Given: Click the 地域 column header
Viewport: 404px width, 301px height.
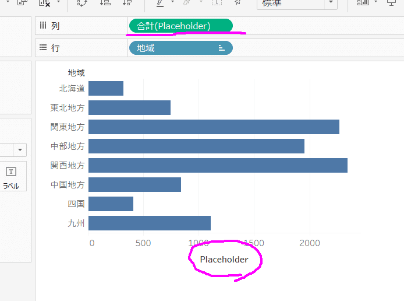Looking at the screenshot, I should (76, 73).
